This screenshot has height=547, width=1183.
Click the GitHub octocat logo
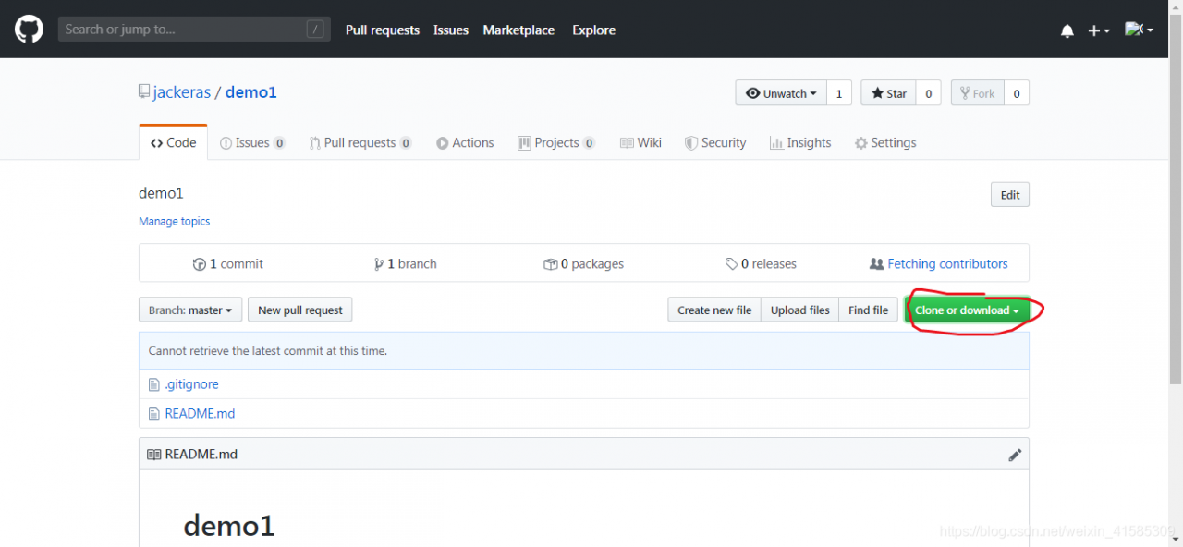[x=29, y=30]
